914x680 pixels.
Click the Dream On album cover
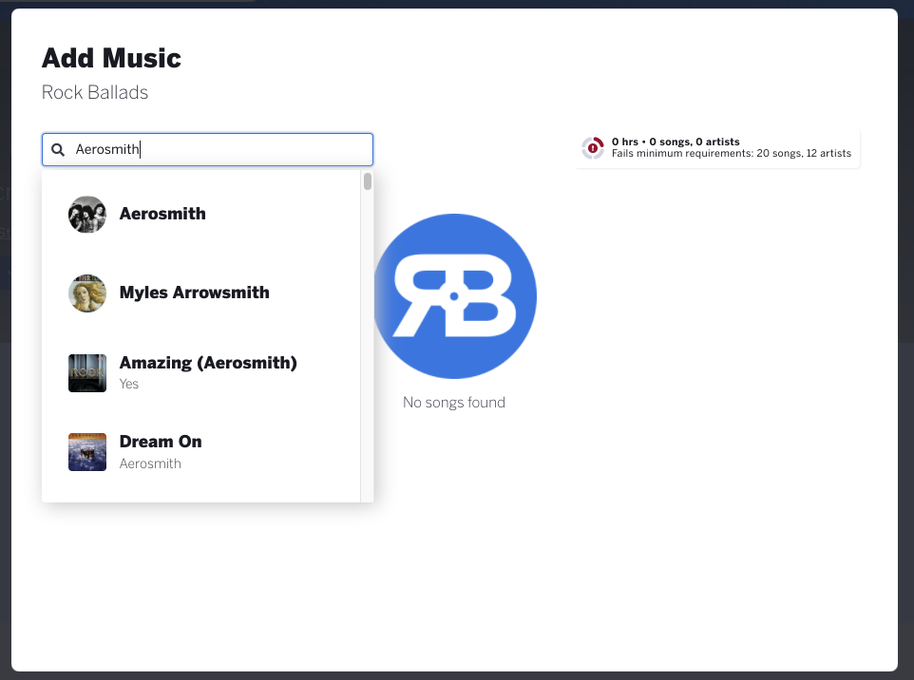pos(87,452)
